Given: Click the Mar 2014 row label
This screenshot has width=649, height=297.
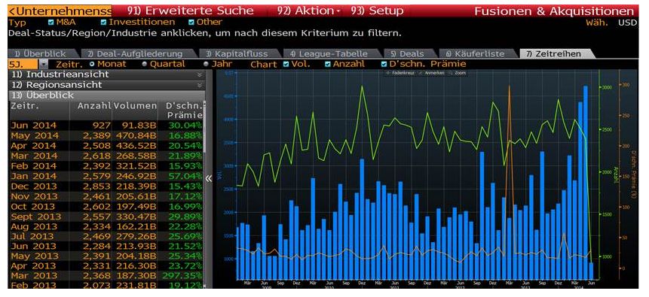Looking at the screenshot, I should pos(33,156).
